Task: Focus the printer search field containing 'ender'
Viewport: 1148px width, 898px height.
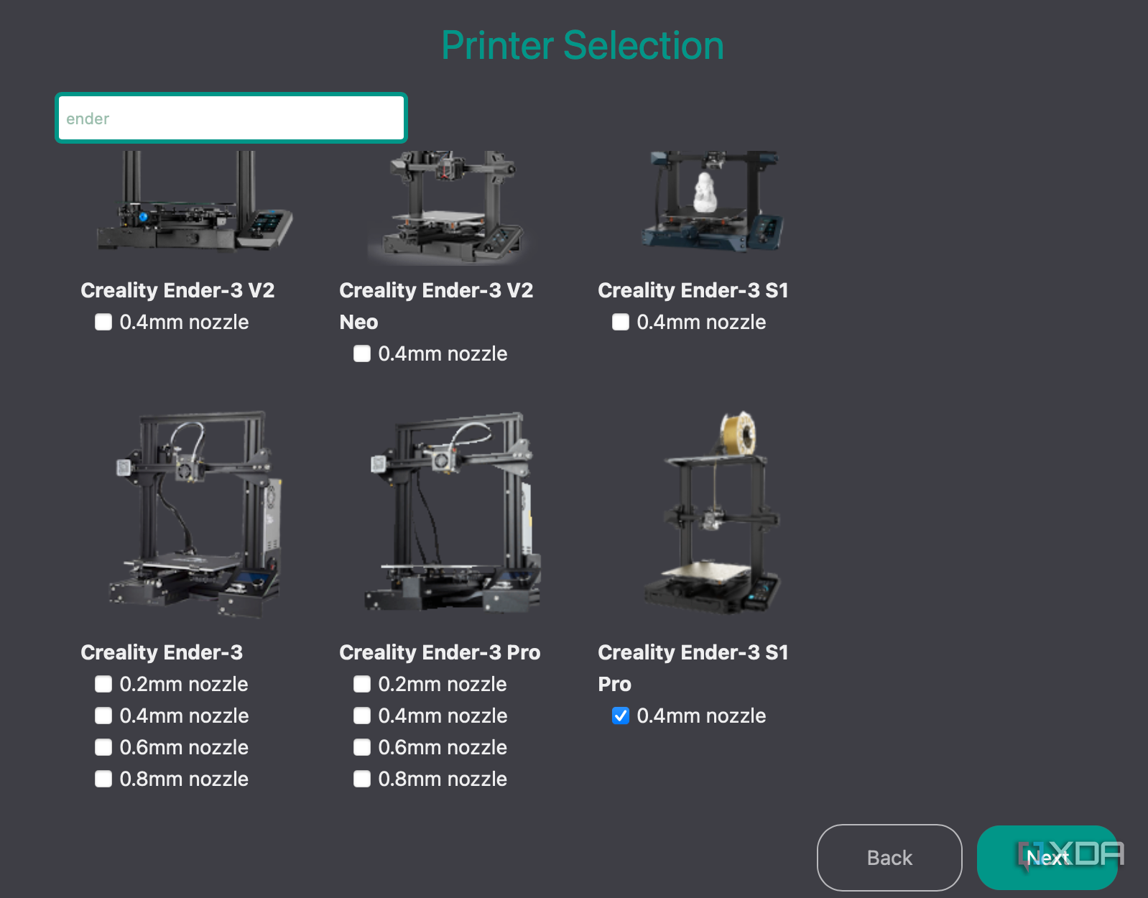Action: coord(231,118)
